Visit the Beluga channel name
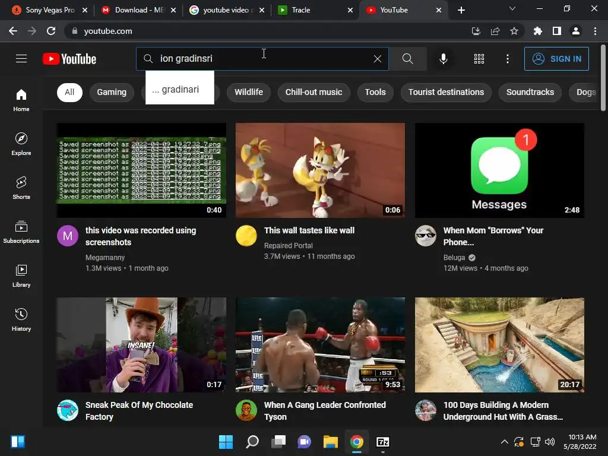The image size is (608, 456). click(454, 258)
